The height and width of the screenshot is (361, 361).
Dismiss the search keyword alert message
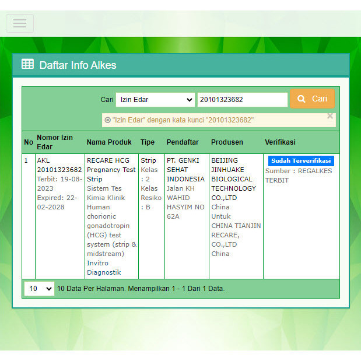pos(330,116)
